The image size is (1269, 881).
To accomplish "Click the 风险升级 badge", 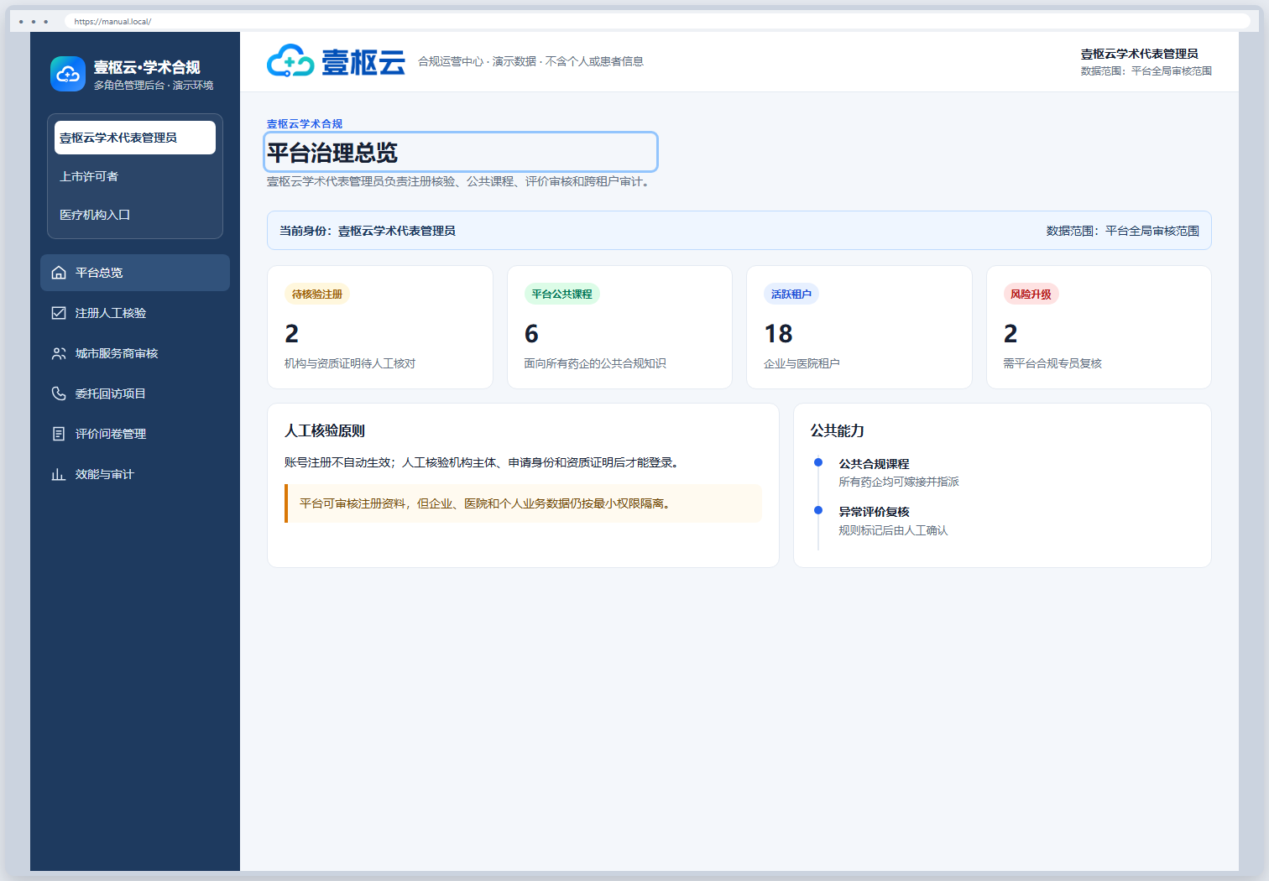I will tap(1031, 294).
